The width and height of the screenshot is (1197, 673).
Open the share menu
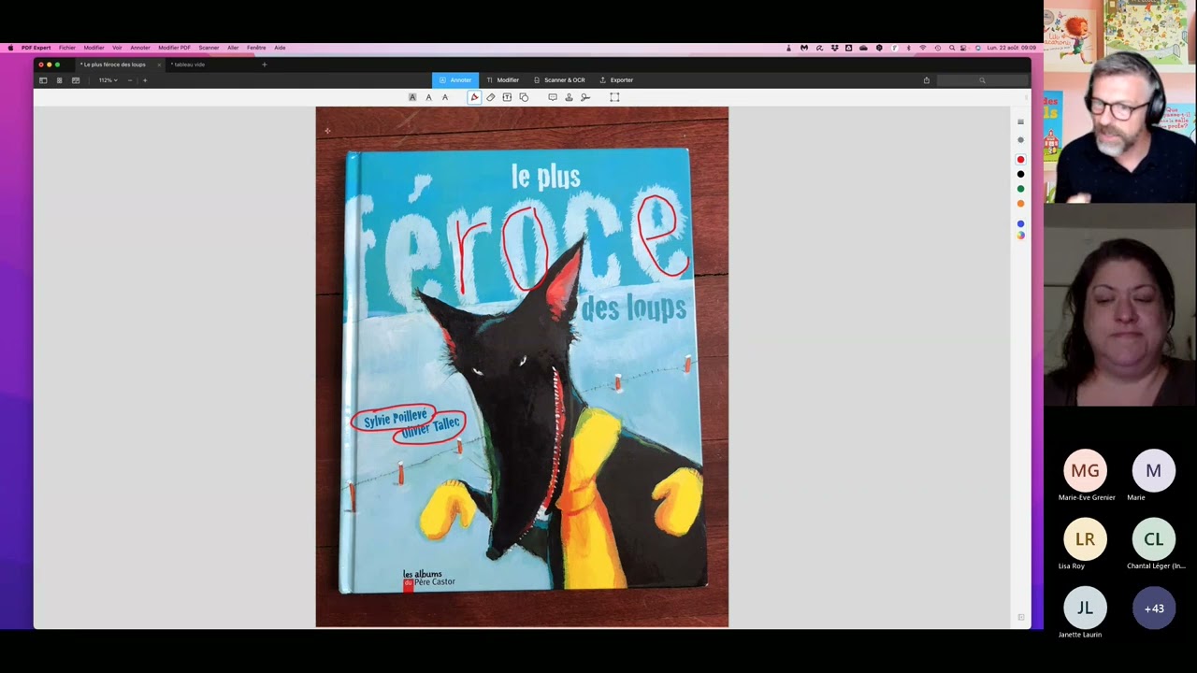pyautogui.click(x=927, y=80)
